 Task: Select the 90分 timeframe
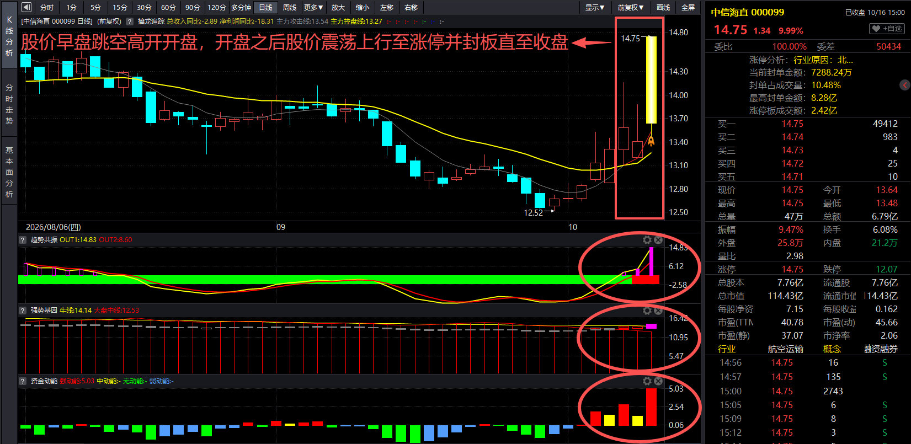(x=193, y=7)
